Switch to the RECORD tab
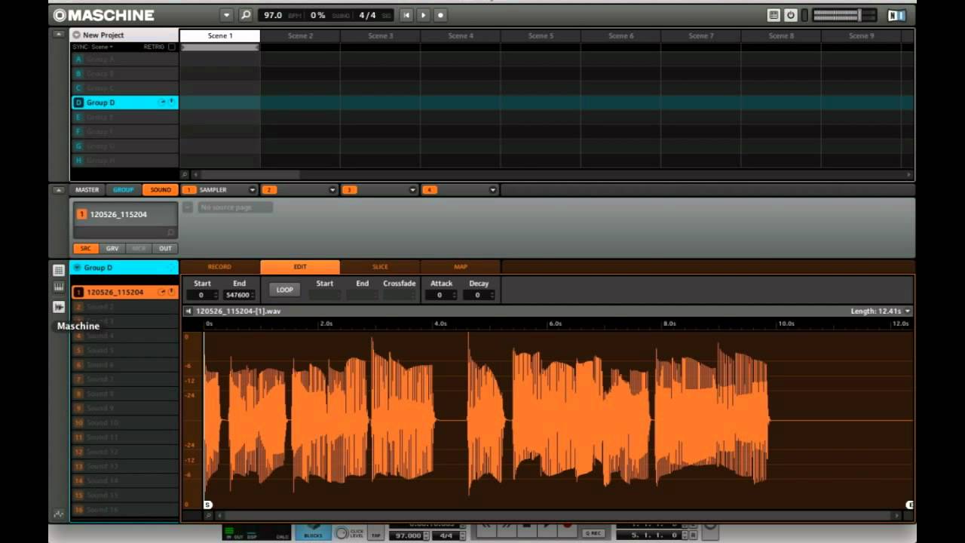The width and height of the screenshot is (965, 543). click(x=219, y=267)
